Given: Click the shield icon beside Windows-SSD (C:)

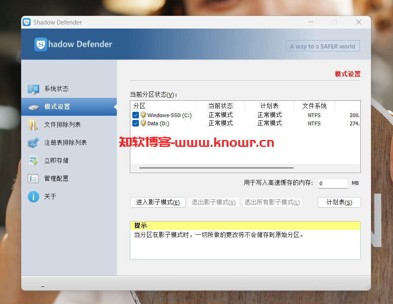Looking at the screenshot, I should coord(143,115).
